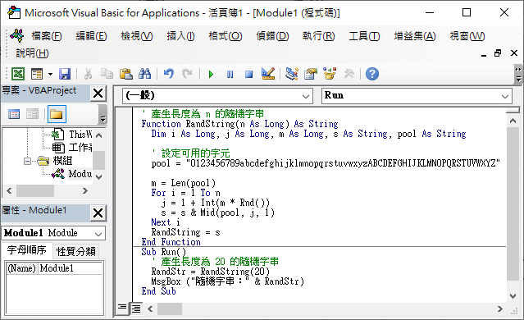Toggle Folders view in project panel
The width and height of the screenshot is (524, 320).
[57, 114]
